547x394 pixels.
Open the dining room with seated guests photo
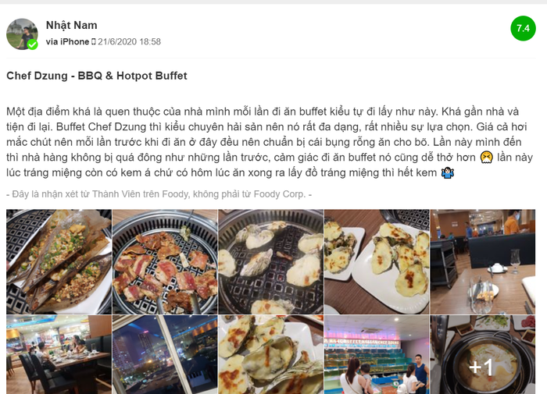click(59, 355)
